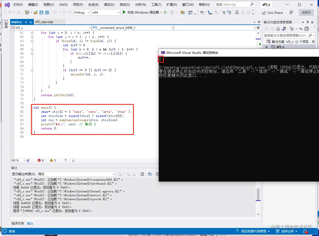Open the sf3_c scope dropdown
This screenshot has width=319, height=236.
(x=51, y=28)
